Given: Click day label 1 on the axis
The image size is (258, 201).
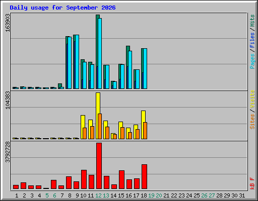Looking at the screenshot, I should (x=17, y=195).
